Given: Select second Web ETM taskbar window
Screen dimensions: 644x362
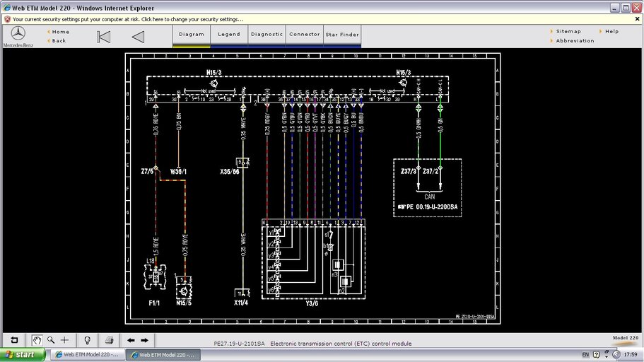Looking at the screenshot, I should click(163, 355).
